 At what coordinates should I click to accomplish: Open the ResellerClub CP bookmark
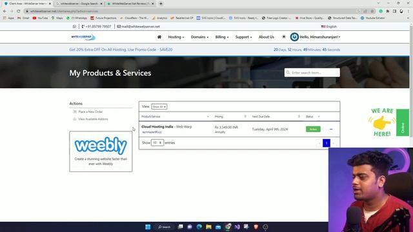tap(182, 18)
